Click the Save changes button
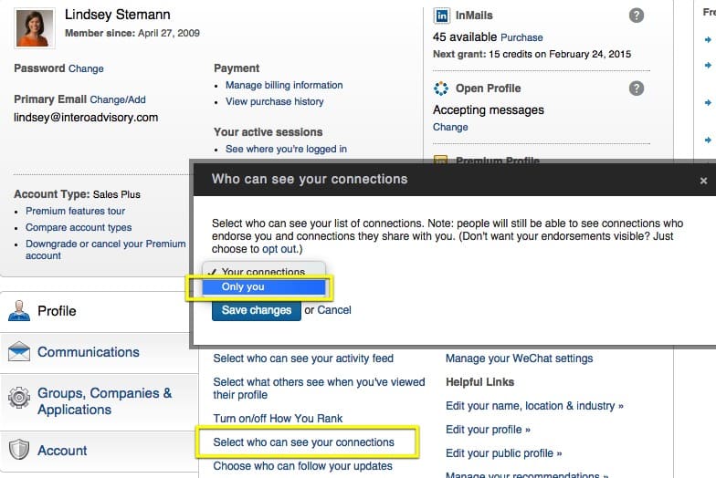This screenshot has width=716, height=478. (x=256, y=310)
